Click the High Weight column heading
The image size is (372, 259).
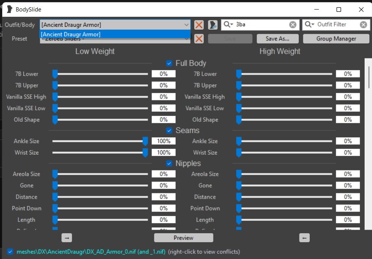click(x=280, y=51)
